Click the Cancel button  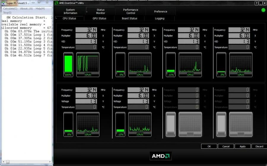(226, 146)
